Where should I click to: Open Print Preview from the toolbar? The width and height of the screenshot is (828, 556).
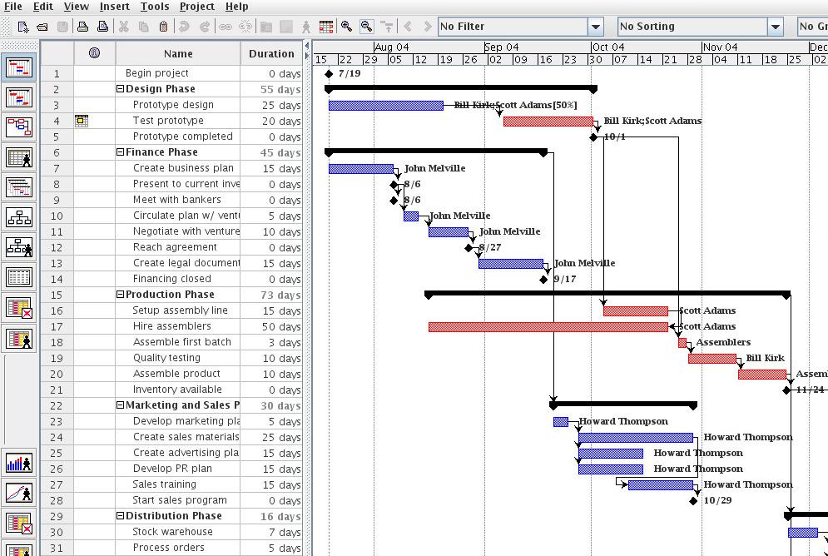pos(103,27)
